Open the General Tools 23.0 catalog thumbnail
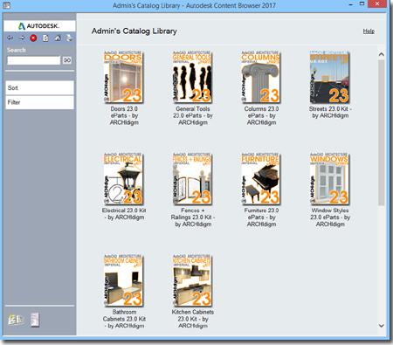393x345 pixels. coord(192,77)
